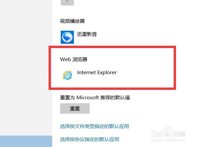
Task: Click the 经验 watermark characters
Action: [179, 134]
